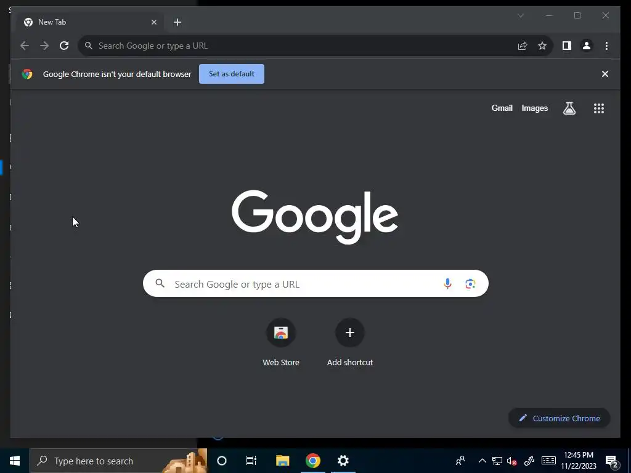Close the New Tab tab

[x=153, y=22]
